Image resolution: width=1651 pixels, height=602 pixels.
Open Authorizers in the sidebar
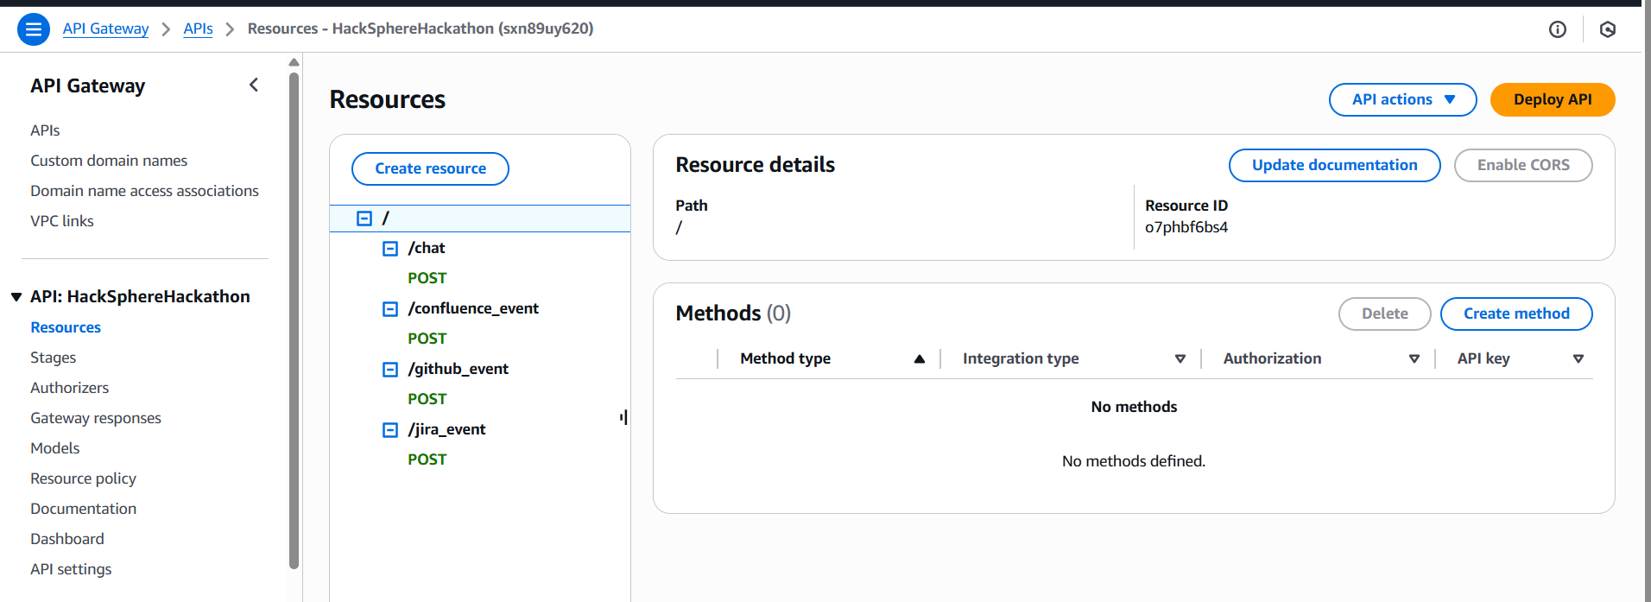pos(69,388)
